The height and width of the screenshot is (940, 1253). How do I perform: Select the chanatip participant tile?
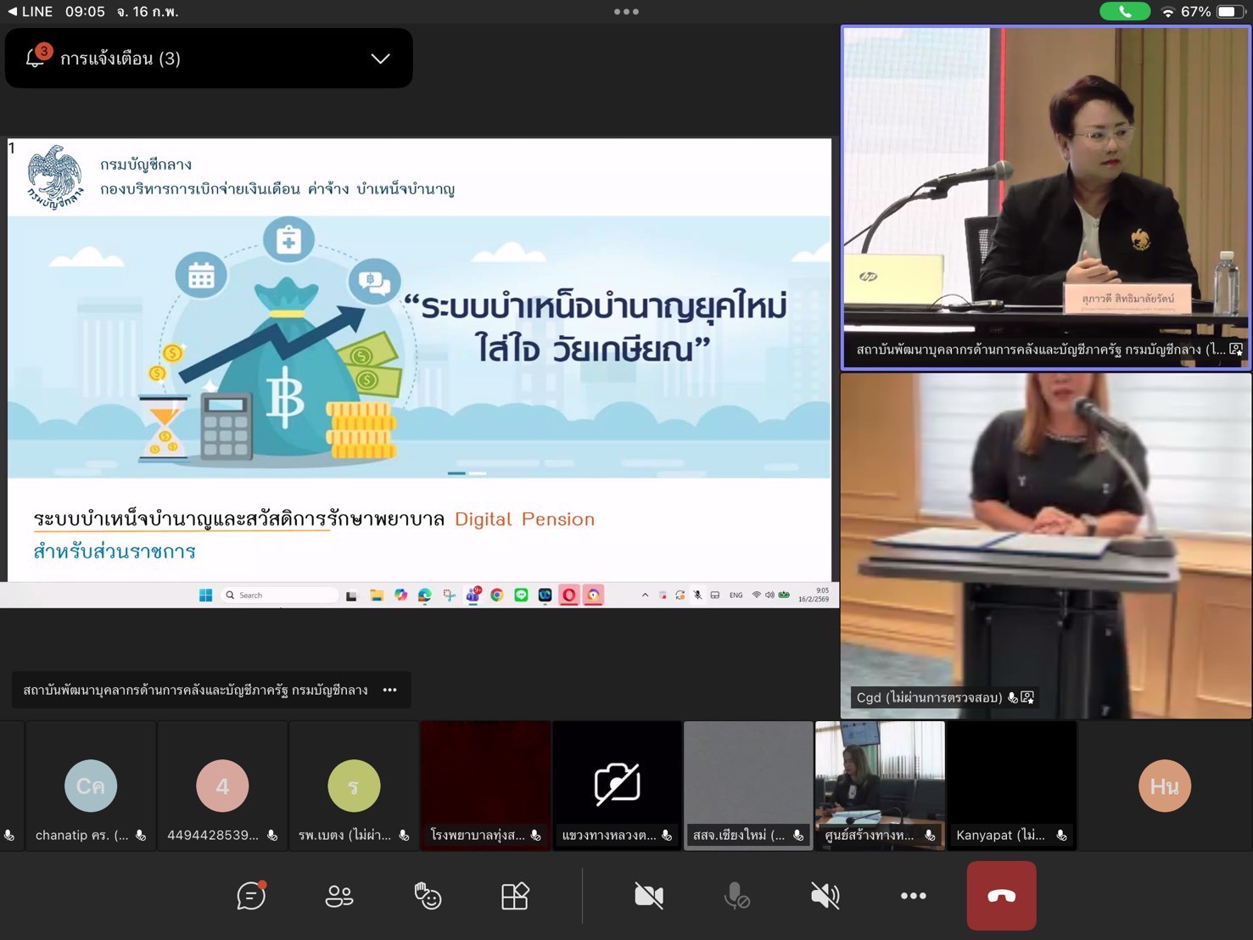tap(91, 786)
